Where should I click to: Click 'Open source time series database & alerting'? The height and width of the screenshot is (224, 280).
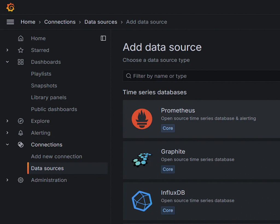208,118
